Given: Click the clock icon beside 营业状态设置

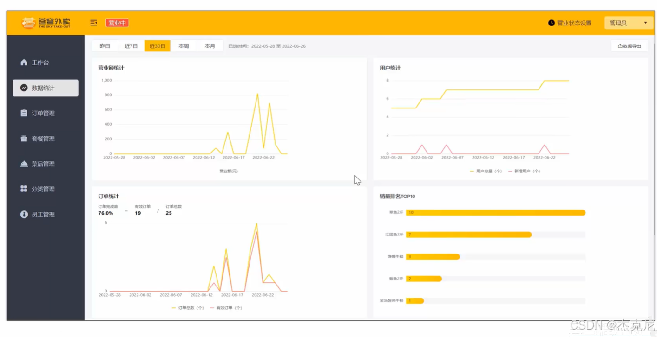Looking at the screenshot, I should (x=551, y=23).
